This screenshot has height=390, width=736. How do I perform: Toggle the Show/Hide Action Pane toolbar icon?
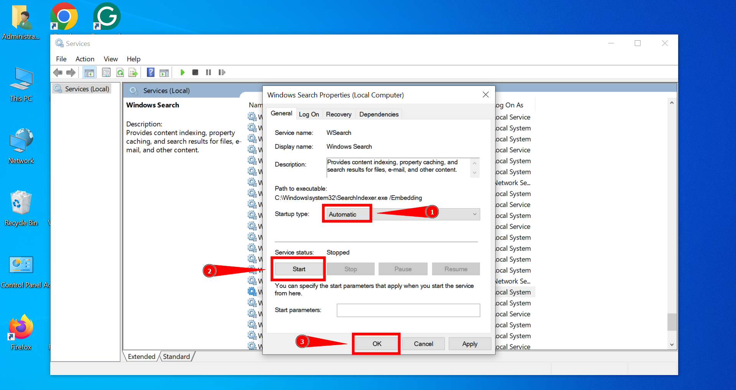coord(164,72)
